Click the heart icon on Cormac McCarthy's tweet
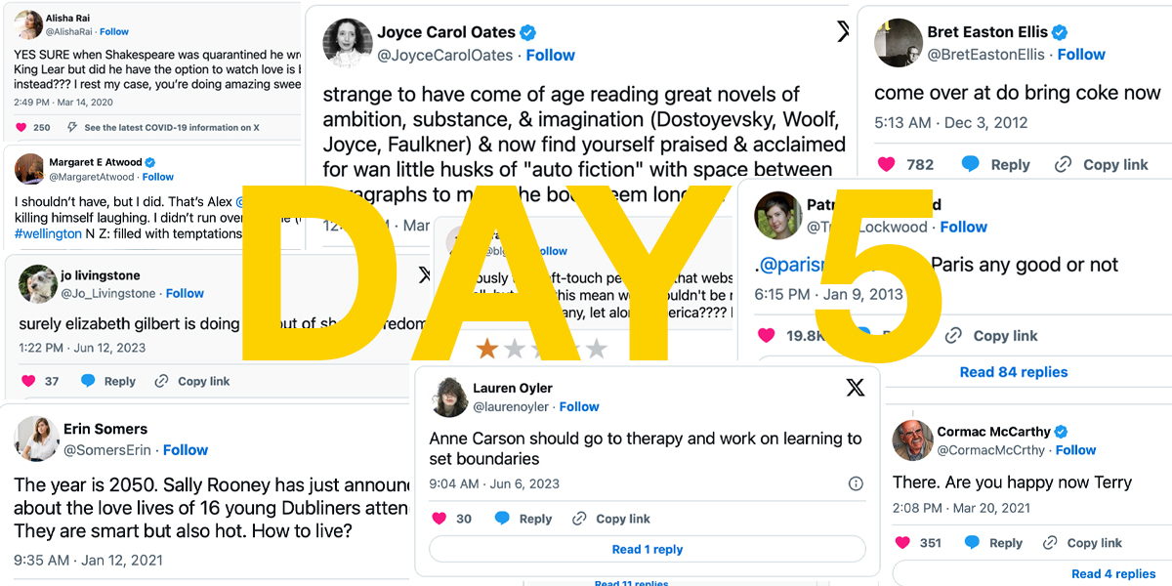This screenshot has height=586, width=1172. point(902,542)
